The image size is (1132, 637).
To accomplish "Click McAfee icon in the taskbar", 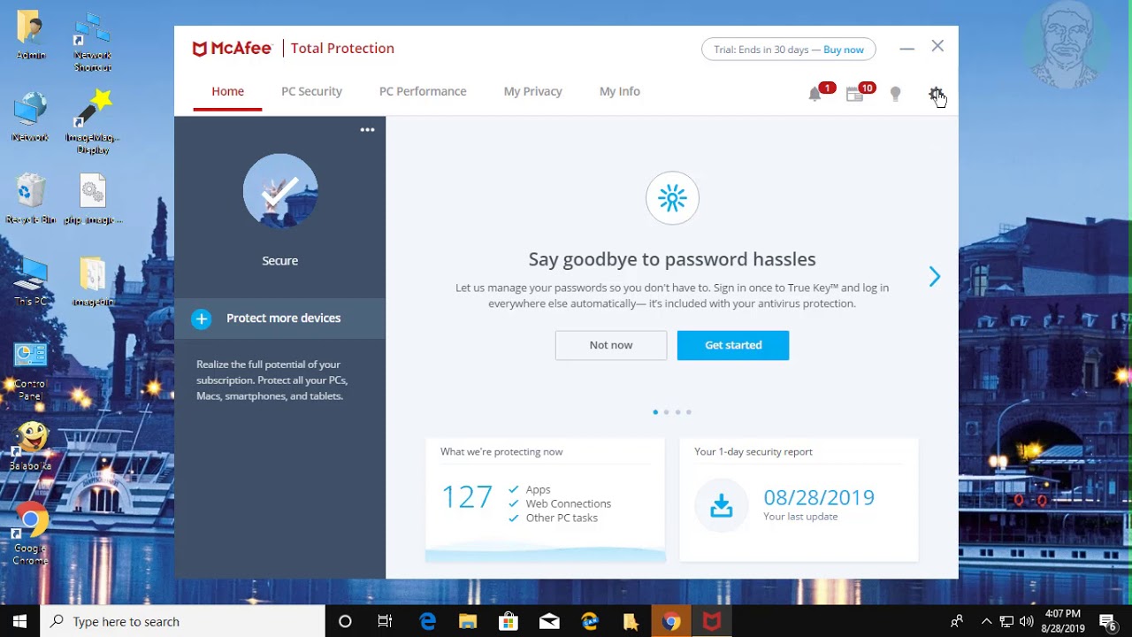I will 712,621.
